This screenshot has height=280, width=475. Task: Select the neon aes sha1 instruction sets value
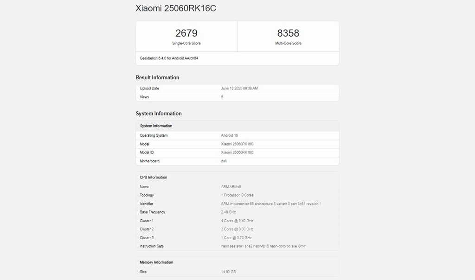click(263, 246)
